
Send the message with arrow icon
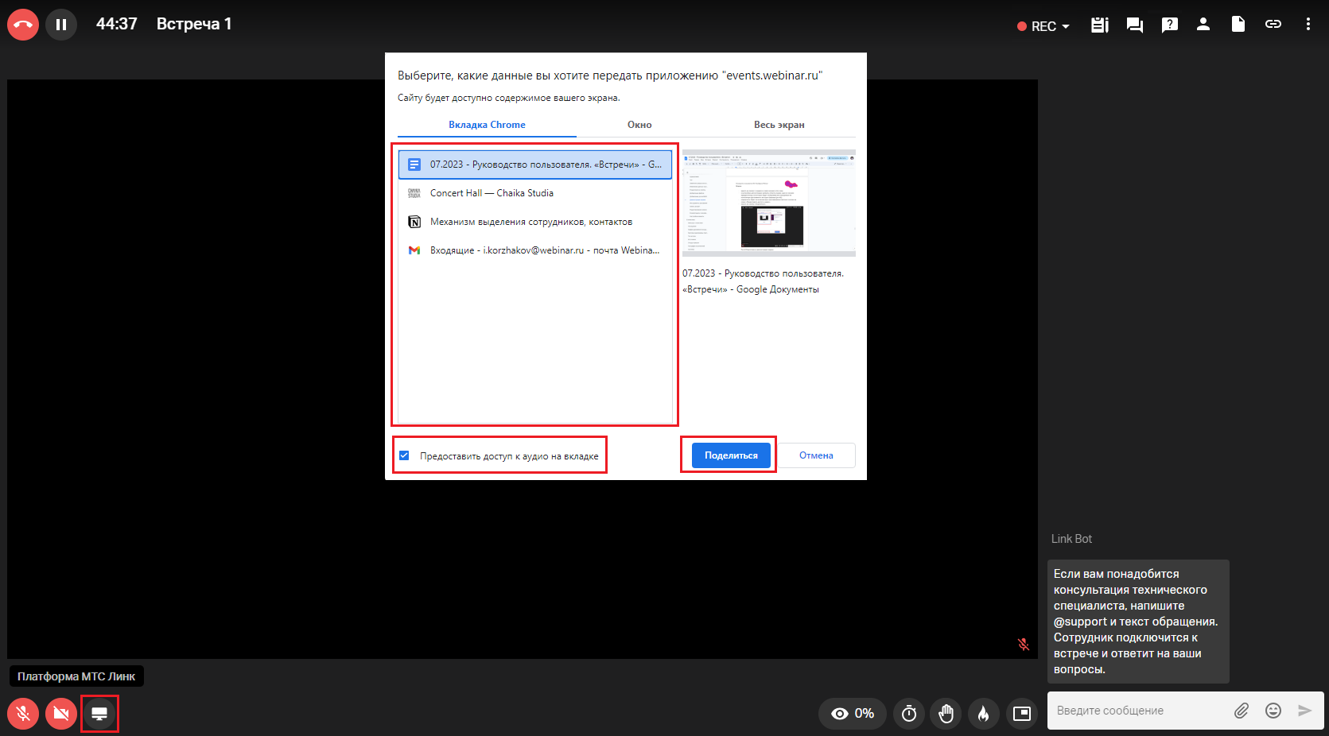pyautogui.click(x=1305, y=711)
